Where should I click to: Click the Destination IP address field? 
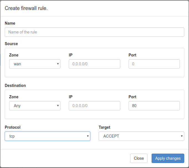point(94,106)
